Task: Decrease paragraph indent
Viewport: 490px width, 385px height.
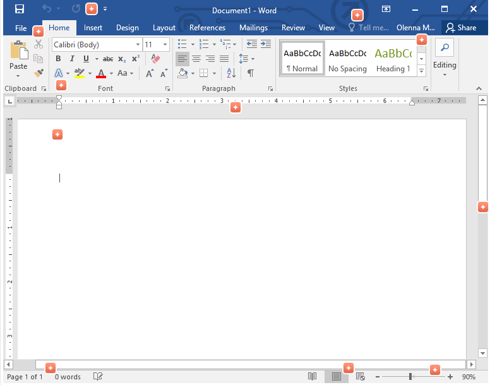Action: coord(252,44)
